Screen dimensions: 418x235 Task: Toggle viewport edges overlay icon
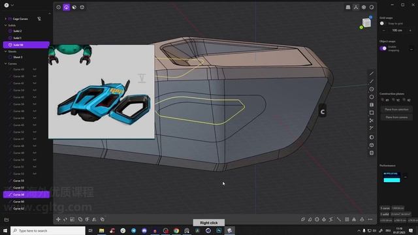click(x=356, y=7)
